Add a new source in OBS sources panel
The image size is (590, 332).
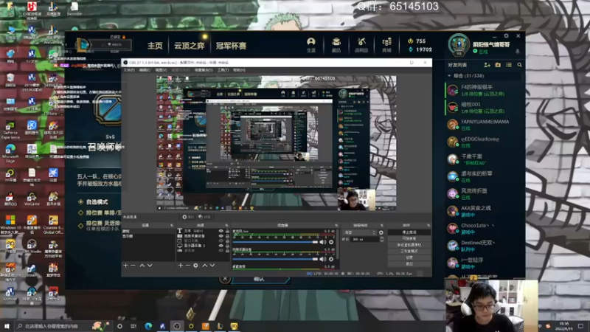[x=180, y=266]
